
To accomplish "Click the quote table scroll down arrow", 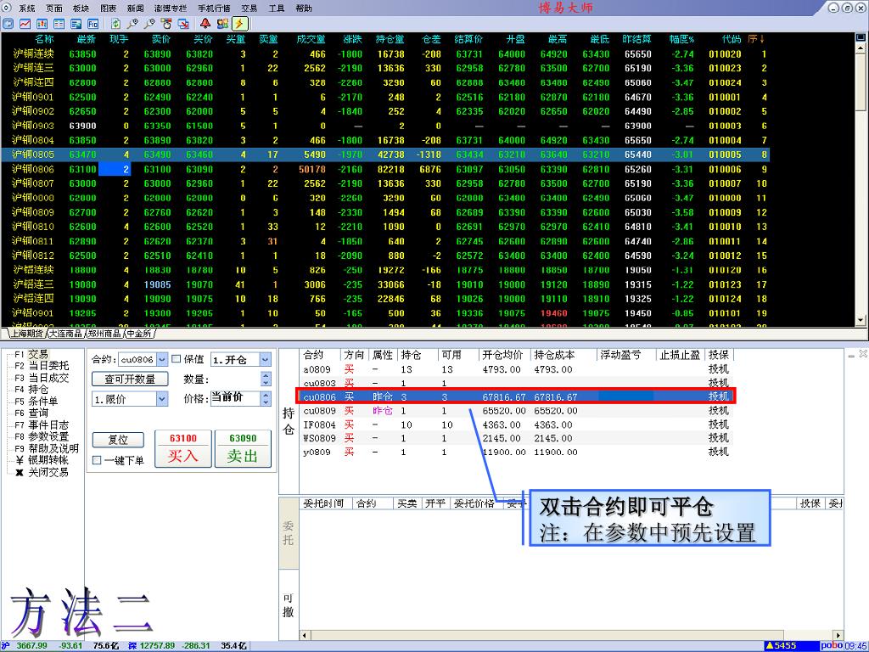I will point(861,320).
